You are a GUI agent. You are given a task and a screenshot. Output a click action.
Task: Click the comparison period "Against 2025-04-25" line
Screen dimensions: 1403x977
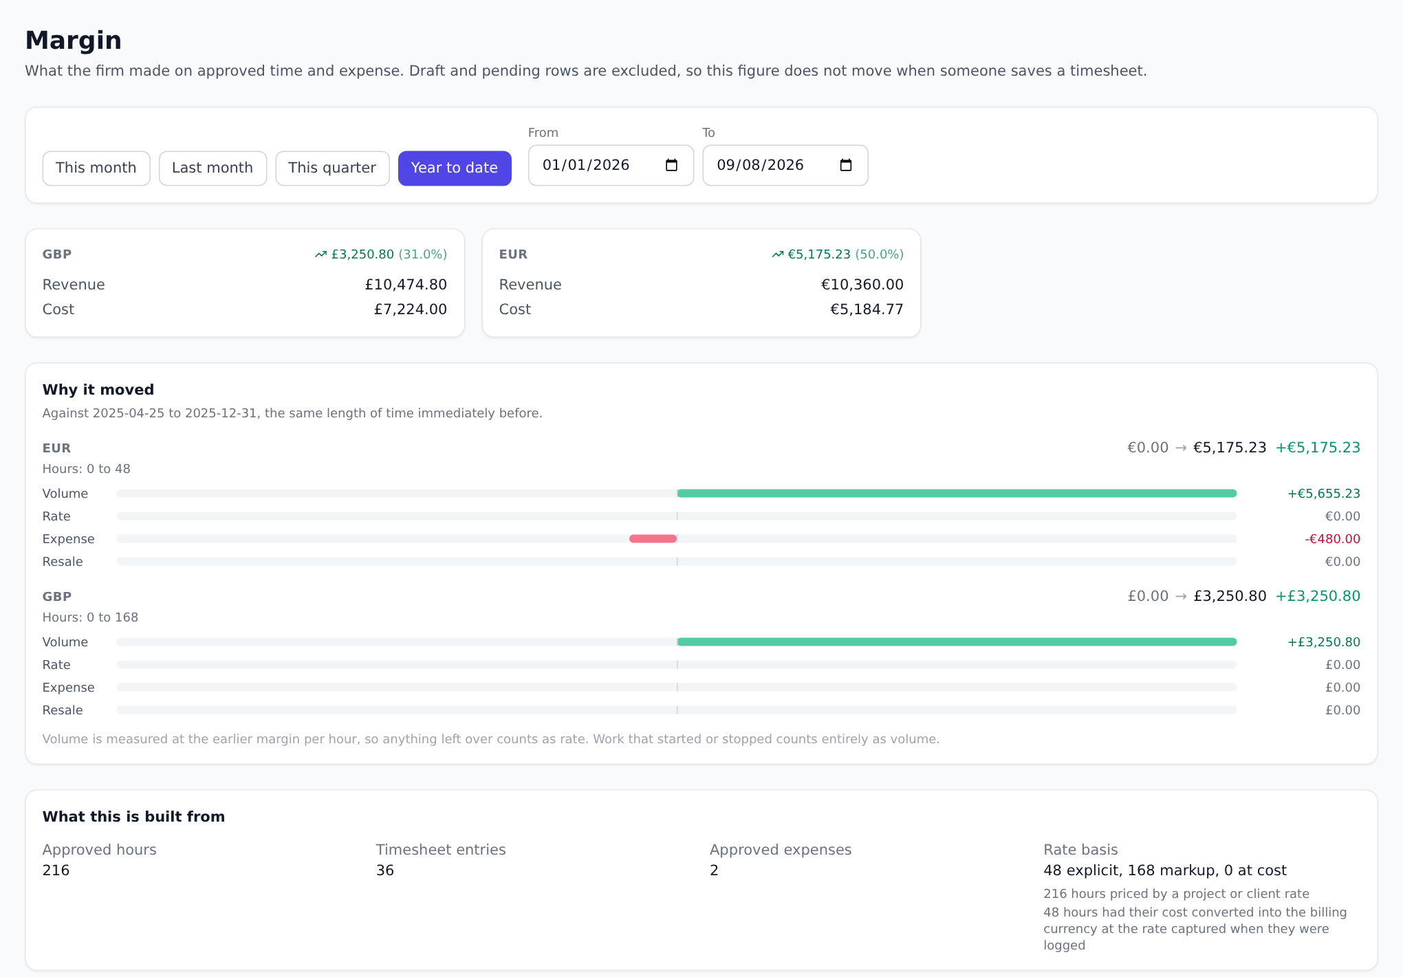[292, 413]
